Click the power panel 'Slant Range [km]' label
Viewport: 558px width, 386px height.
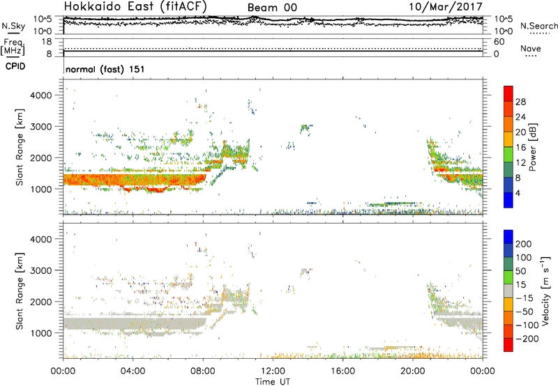coord(20,148)
